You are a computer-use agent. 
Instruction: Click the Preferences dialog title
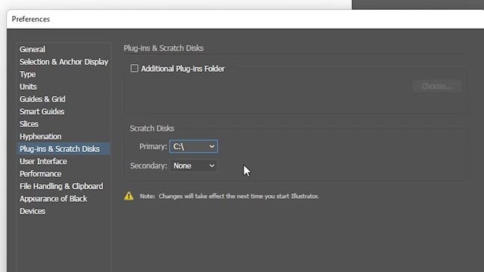[x=31, y=19]
